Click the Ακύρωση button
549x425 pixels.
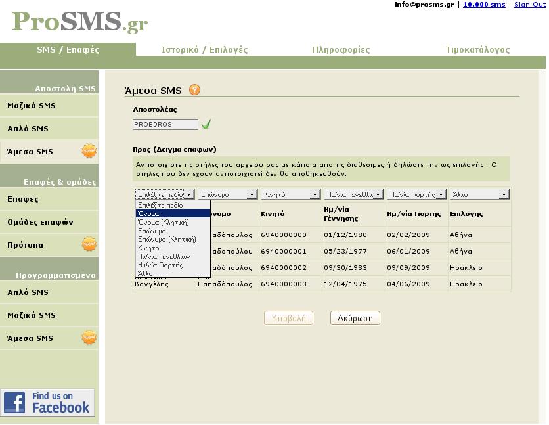(x=355, y=318)
